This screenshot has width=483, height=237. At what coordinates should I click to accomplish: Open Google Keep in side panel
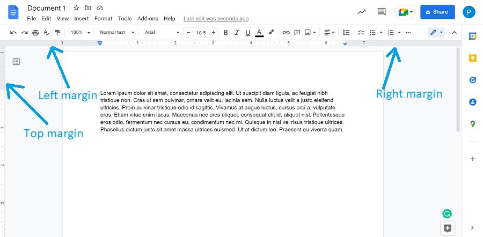[473, 58]
